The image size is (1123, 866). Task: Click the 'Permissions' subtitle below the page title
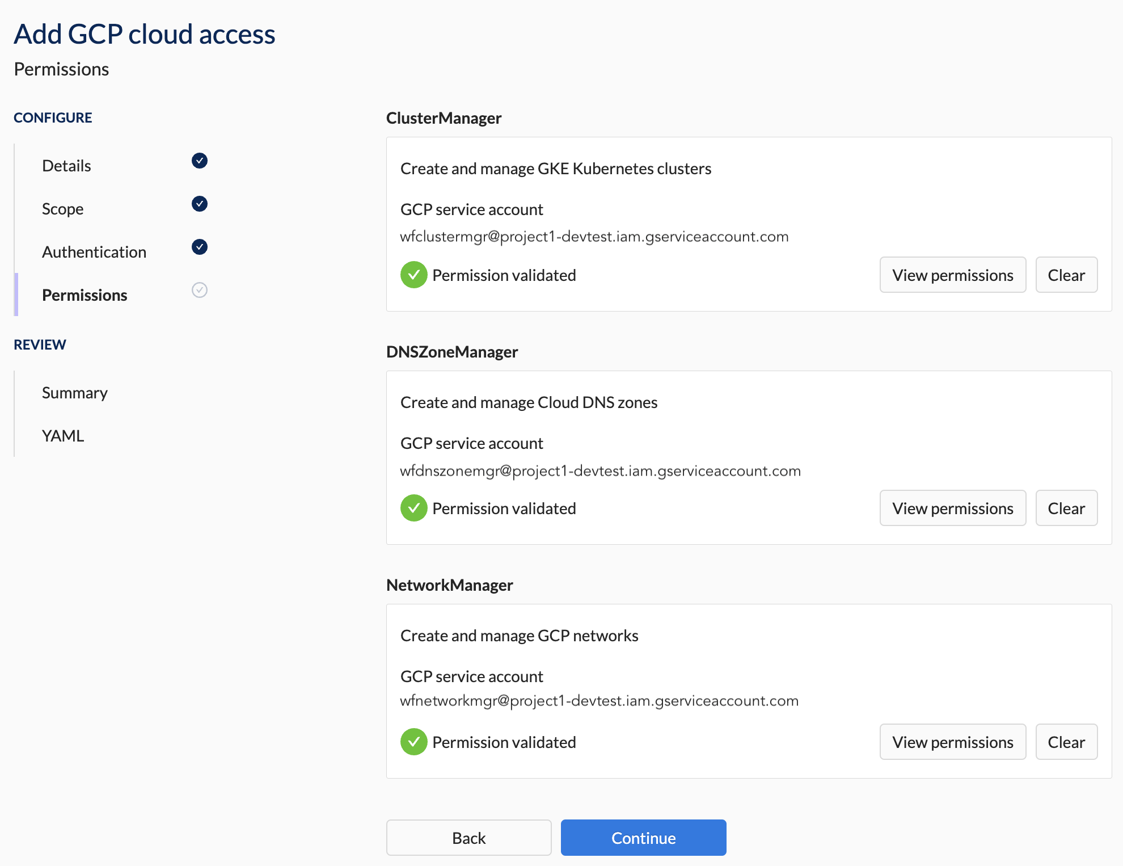(61, 69)
